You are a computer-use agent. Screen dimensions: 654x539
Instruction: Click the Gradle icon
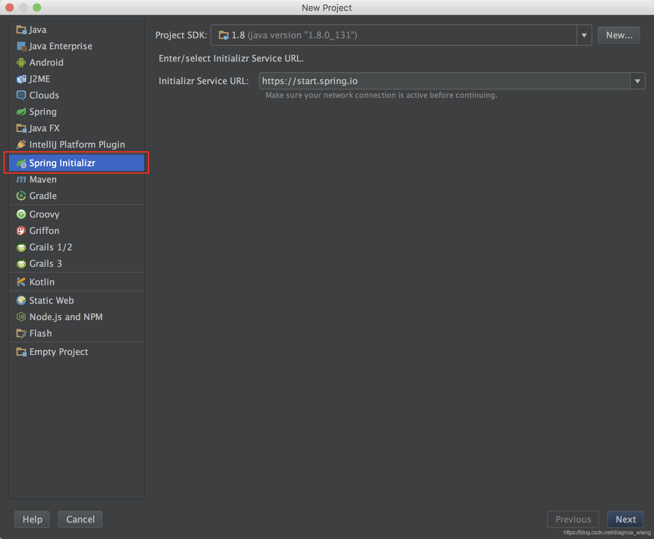[x=21, y=196]
